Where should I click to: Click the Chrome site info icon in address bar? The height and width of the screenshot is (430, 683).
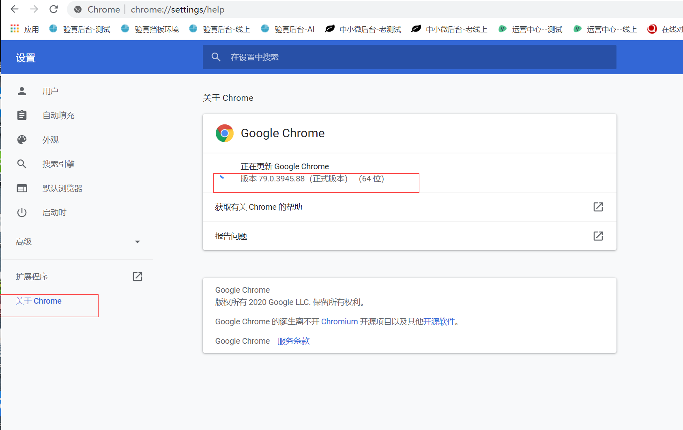[78, 9]
